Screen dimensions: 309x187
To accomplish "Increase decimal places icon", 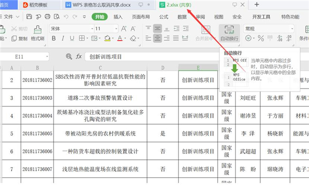I will point(280,38).
